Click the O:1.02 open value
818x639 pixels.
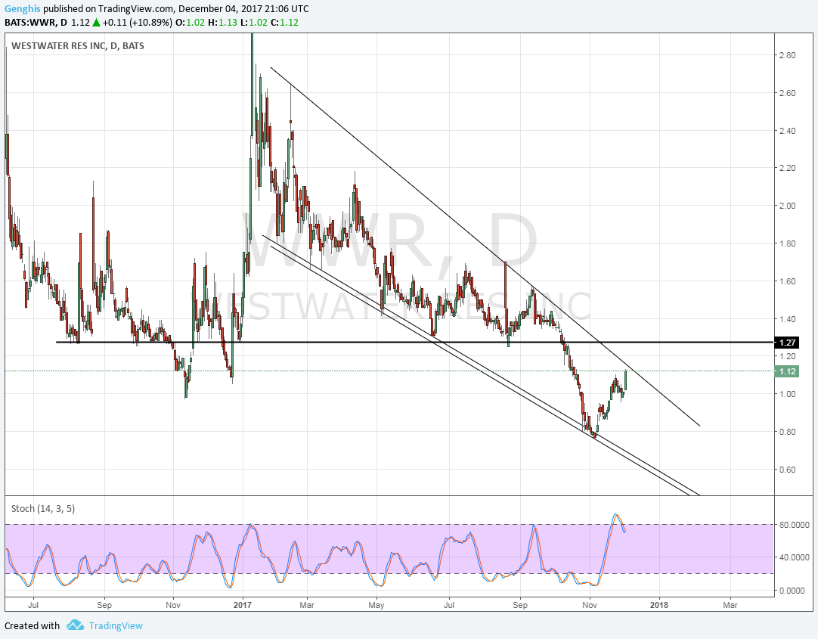click(x=189, y=23)
